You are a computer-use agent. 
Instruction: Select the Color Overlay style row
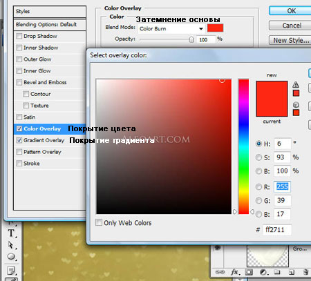click(50, 128)
